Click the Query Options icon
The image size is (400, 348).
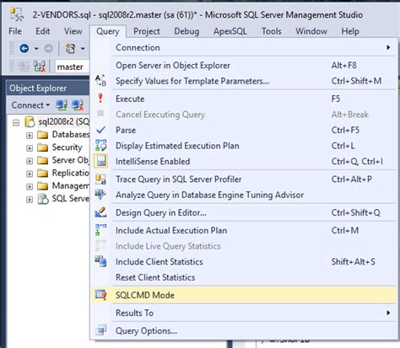pos(100,330)
